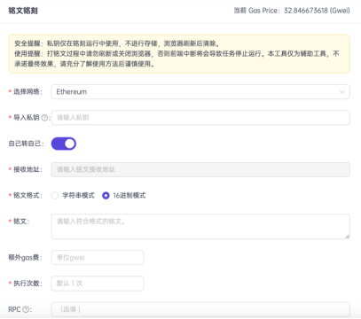
Task: Click the resize handle of the 铭文 textarea
Action: 347,236
